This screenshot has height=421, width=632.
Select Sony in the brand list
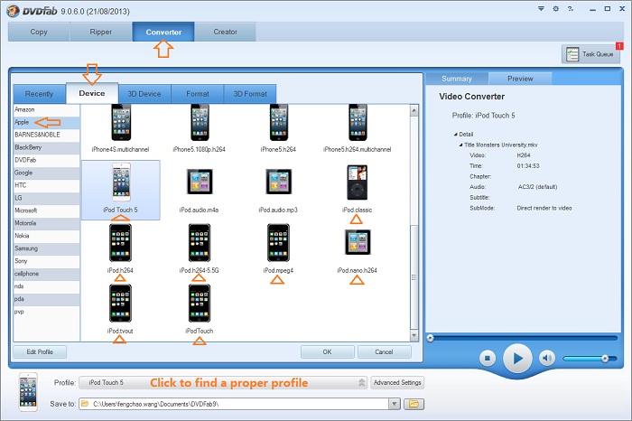pos(46,261)
